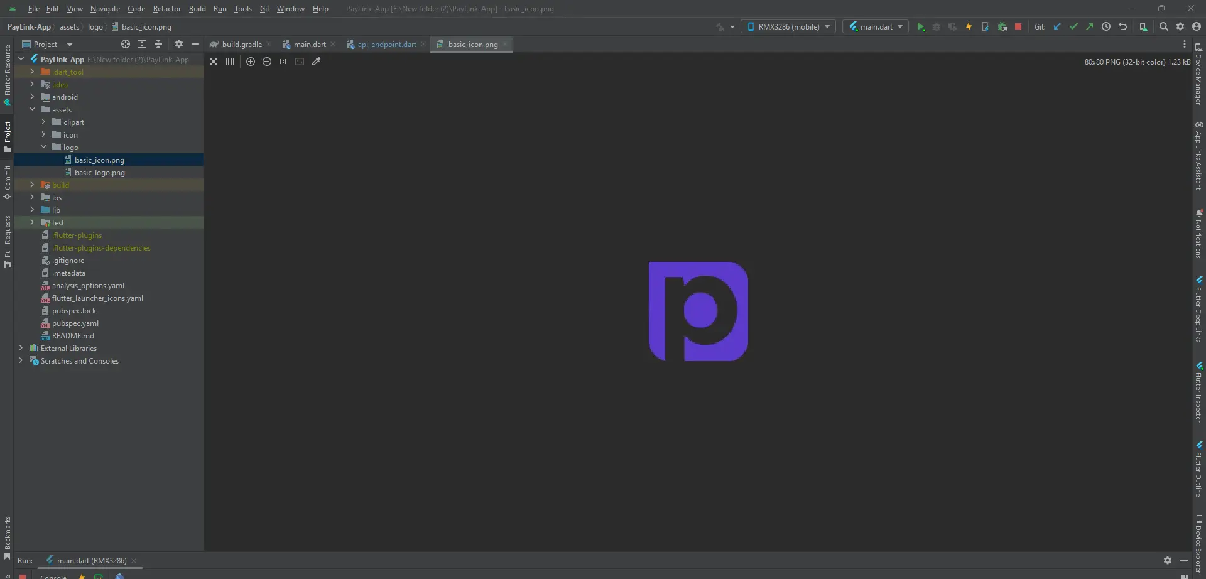
Task: Switch to api_endpoint.dart tab
Action: [386, 45]
